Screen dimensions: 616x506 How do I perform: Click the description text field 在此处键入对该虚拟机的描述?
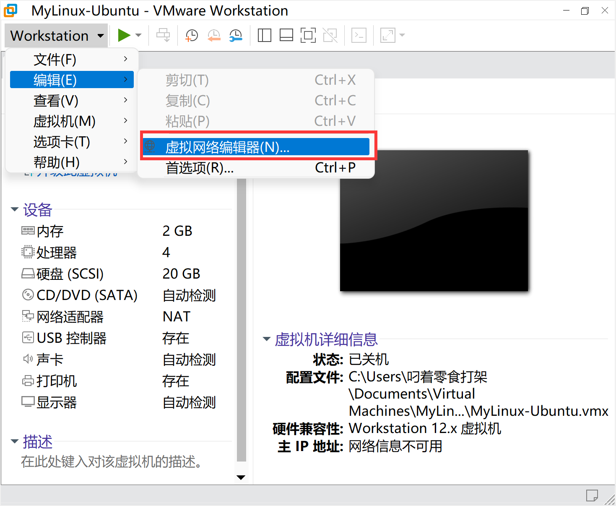pyautogui.click(x=113, y=462)
